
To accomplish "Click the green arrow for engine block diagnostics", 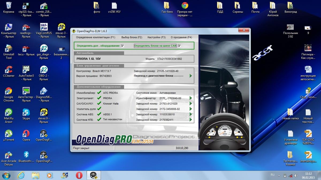I will pyautogui.click(x=191, y=76).
